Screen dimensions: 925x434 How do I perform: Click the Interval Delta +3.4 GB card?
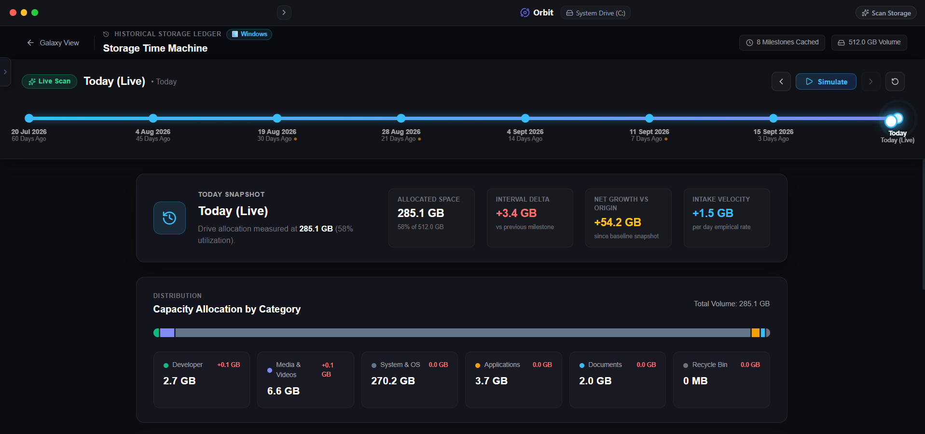(530, 218)
